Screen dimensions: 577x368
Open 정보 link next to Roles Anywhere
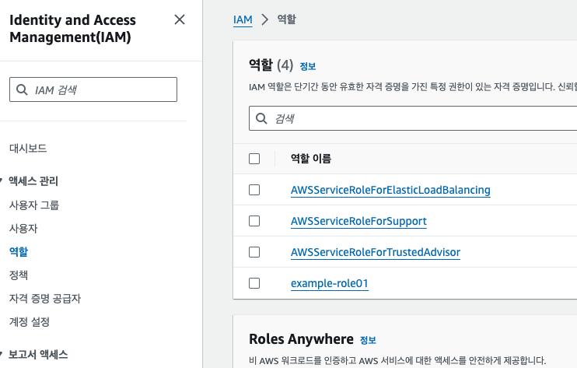point(368,340)
